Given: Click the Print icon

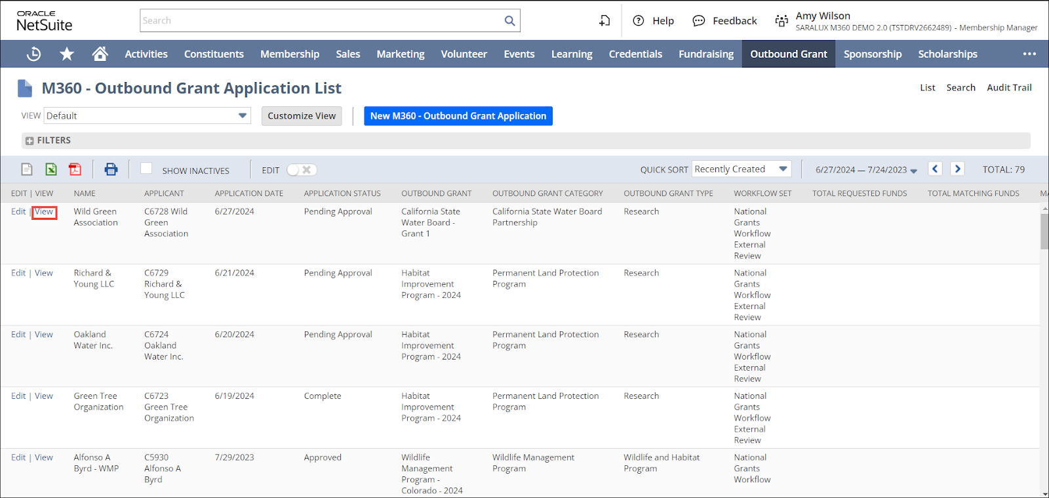Looking at the screenshot, I should point(111,169).
